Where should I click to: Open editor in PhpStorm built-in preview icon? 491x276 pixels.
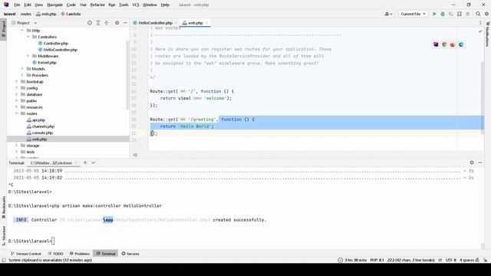coord(436,44)
